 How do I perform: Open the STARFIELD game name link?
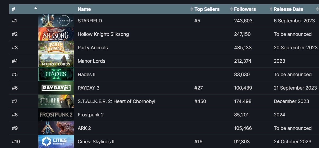click(x=90, y=21)
